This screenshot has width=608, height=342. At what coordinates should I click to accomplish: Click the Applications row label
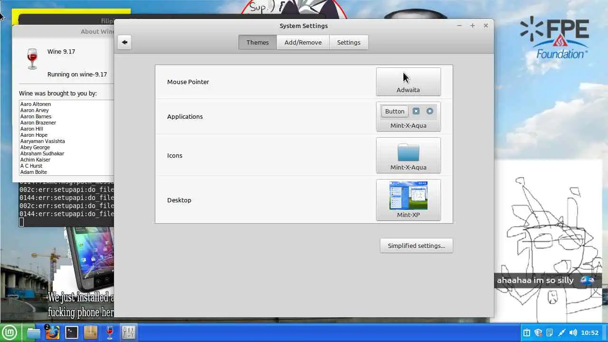(185, 116)
